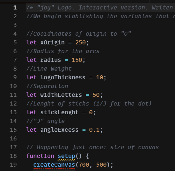This screenshot has width=175, height=171.
Task: Click line number 18 in the gutter
Action: (x=13, y=156)
